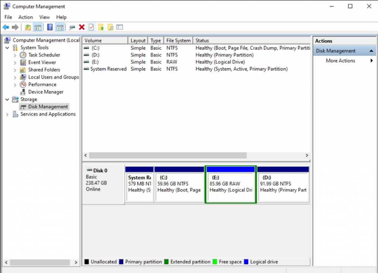The width and height of the screenshot is (378, 273).
Task: Toggle the Actions pane visibility via toolbar
Action: click(x=59, y=27)
